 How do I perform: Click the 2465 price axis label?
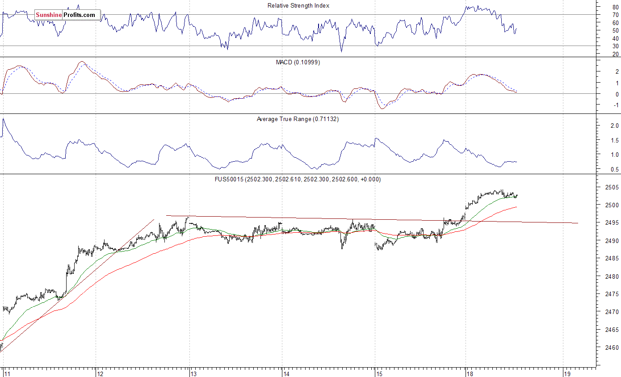[611, 330]
